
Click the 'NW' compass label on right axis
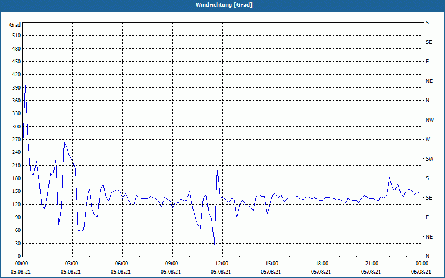coord(429,120)
